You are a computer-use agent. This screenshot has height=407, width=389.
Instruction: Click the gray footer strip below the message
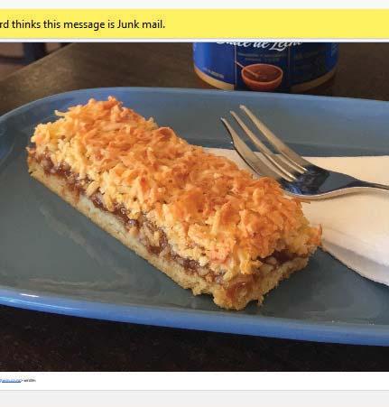(194, 399)
